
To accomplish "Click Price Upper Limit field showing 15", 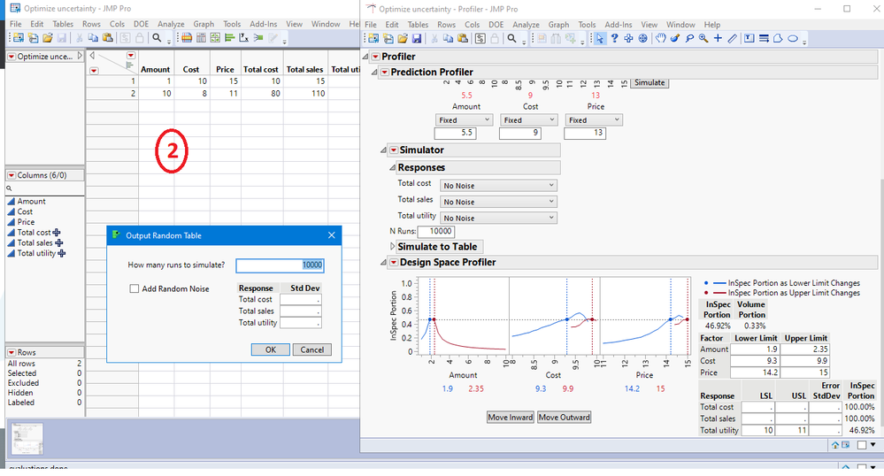I will tap(805, 372).
